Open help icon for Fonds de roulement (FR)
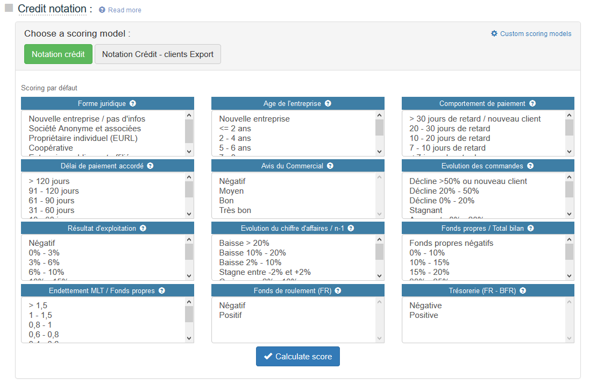The height and width of the screenshot is (383, 590). [338, 291]
